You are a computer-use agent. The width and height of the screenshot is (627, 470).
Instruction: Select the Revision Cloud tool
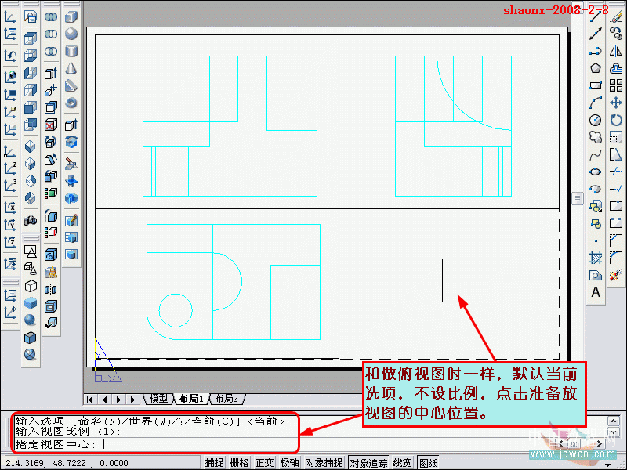pos(596,137)
